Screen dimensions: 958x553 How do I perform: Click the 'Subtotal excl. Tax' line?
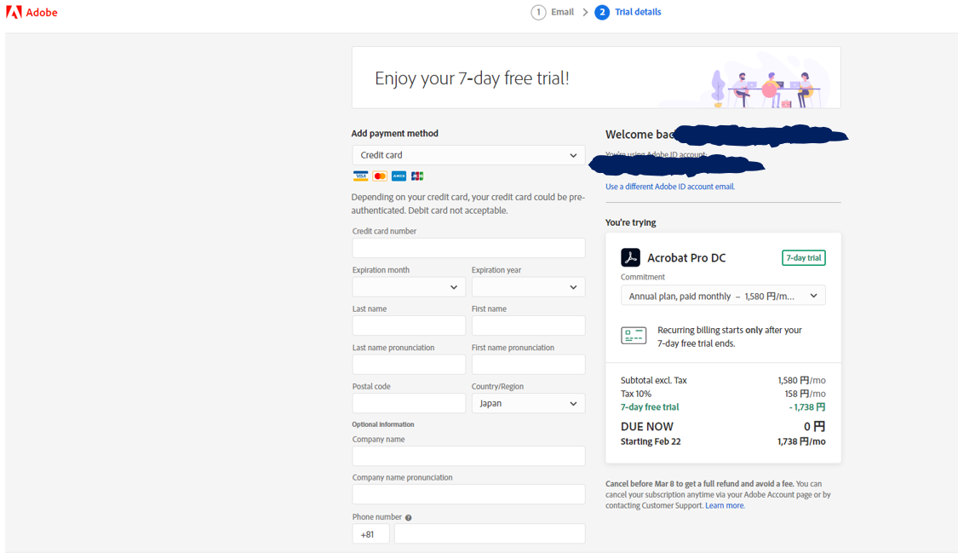pyautogui.click(x=654, y=381)
